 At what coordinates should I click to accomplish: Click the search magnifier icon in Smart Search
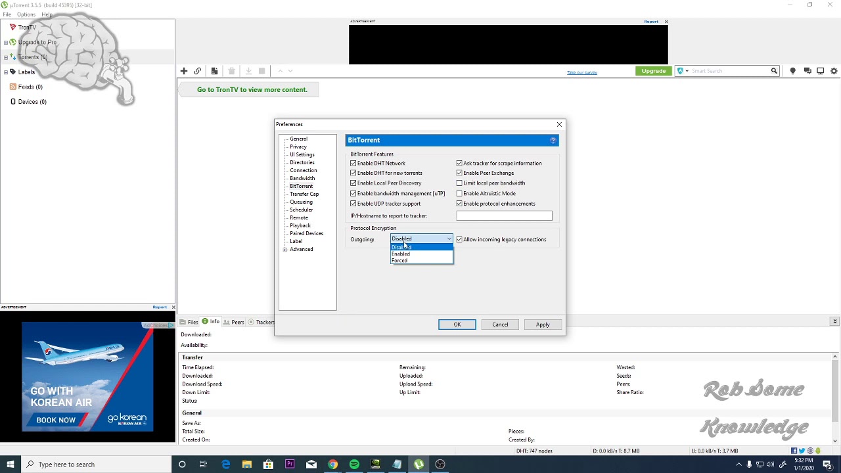click(774, 71)
